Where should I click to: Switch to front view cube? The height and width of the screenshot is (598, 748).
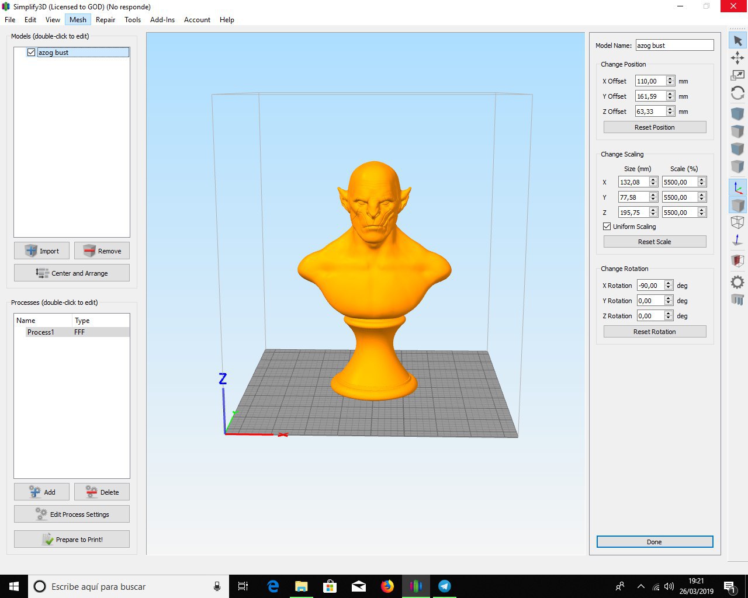[x=737, y=148]
